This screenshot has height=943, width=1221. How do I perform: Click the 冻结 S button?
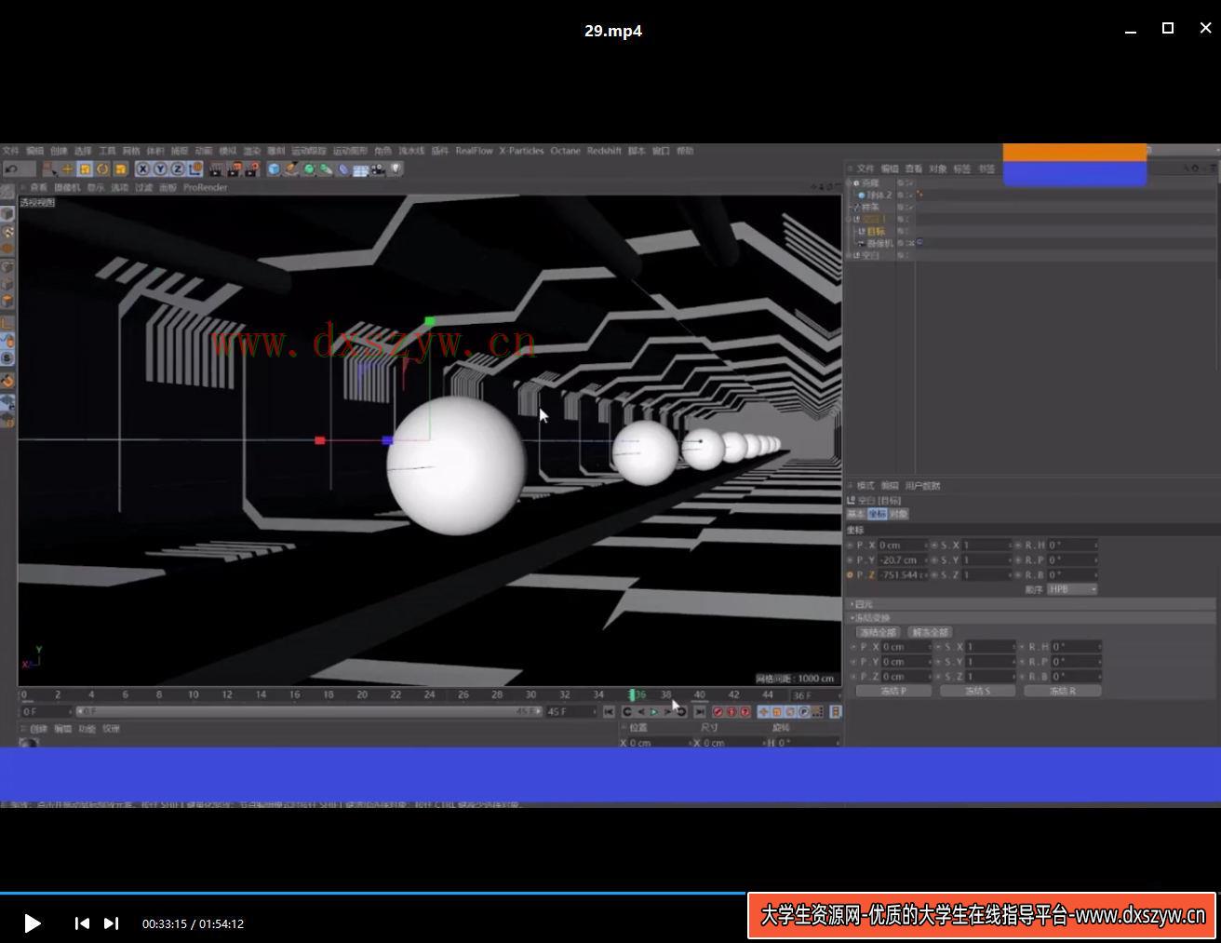(978, 691)
